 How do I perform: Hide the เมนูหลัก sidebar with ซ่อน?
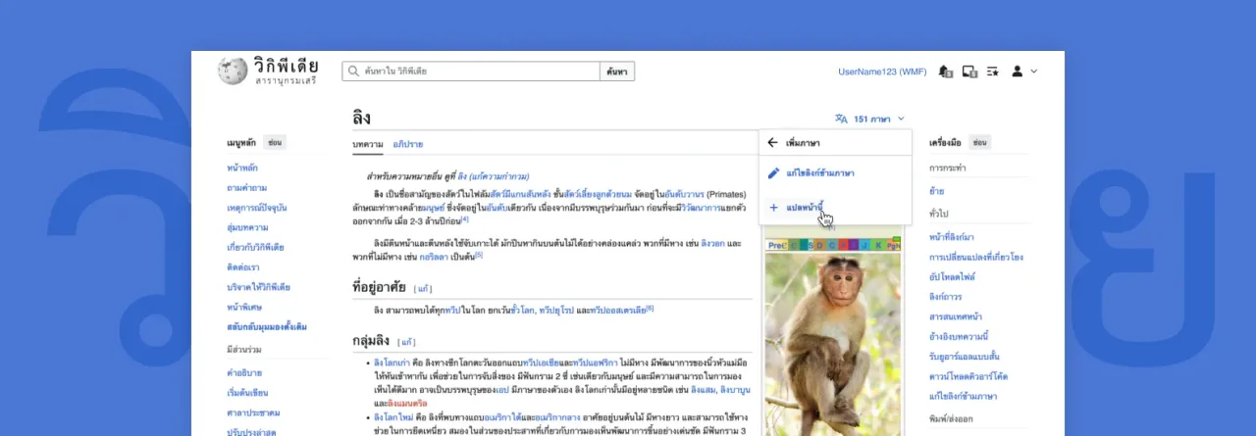(275, 143)
